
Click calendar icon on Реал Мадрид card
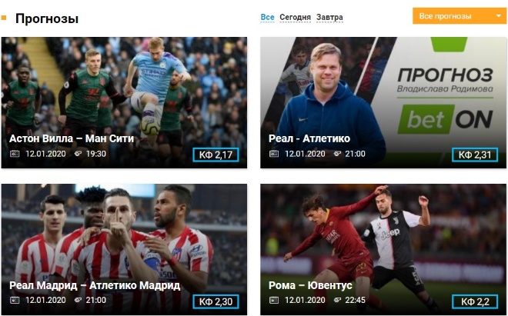[15, 300]
